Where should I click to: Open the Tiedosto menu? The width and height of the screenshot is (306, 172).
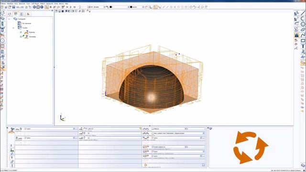point(3,3)
